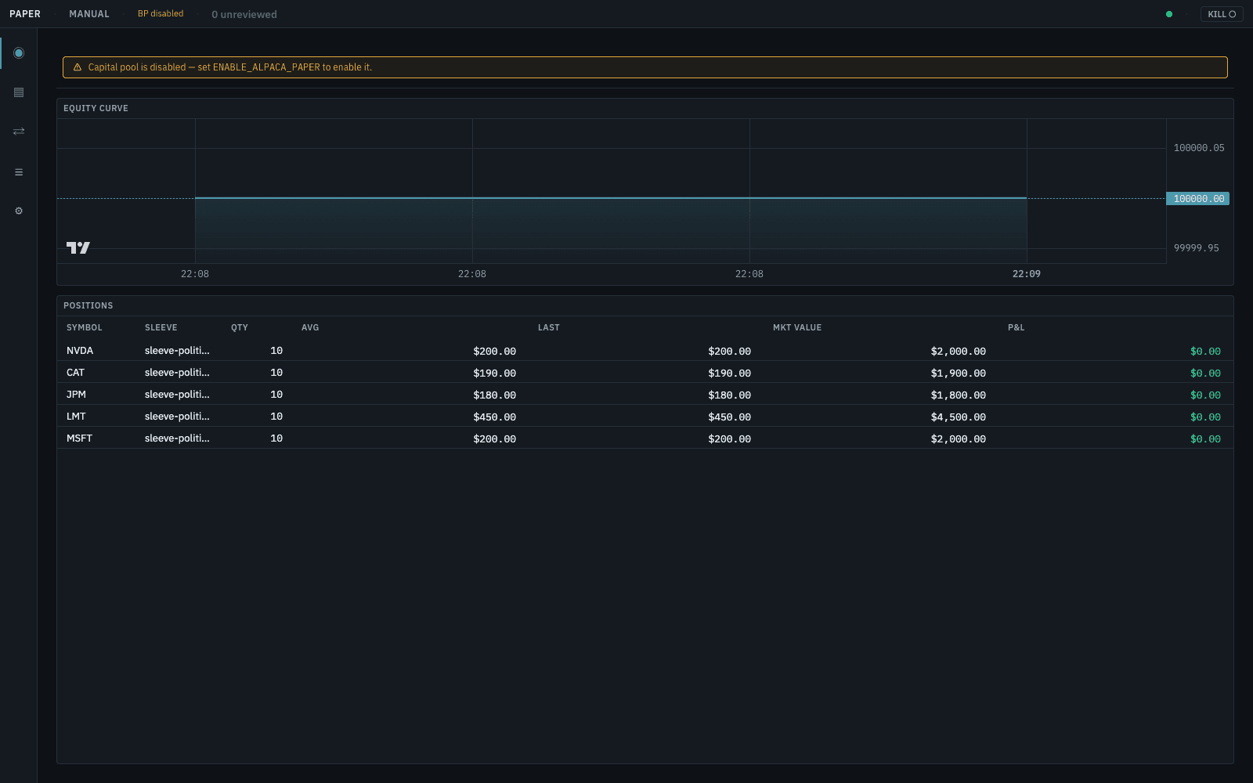This screenshot has height=783, width=1253.
Task: Click the $190.00 last price for CAT
Action: tap(730, 373)
